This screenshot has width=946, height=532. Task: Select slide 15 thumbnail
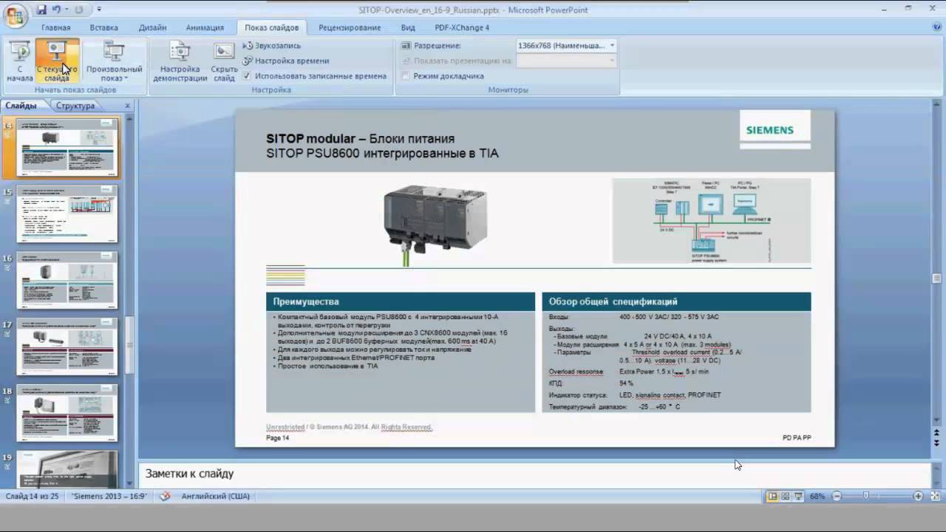click(67, 214)
